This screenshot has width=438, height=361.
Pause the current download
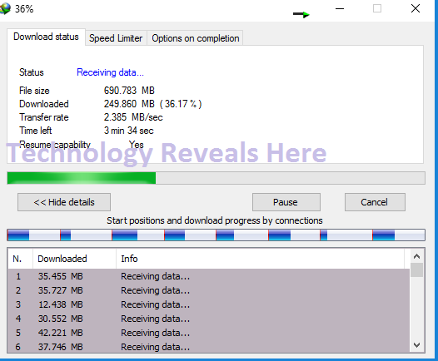point(286,202)
